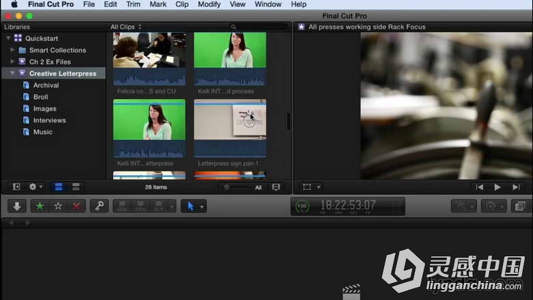Select the Interviews keyword collection

[x=50, y=120]
